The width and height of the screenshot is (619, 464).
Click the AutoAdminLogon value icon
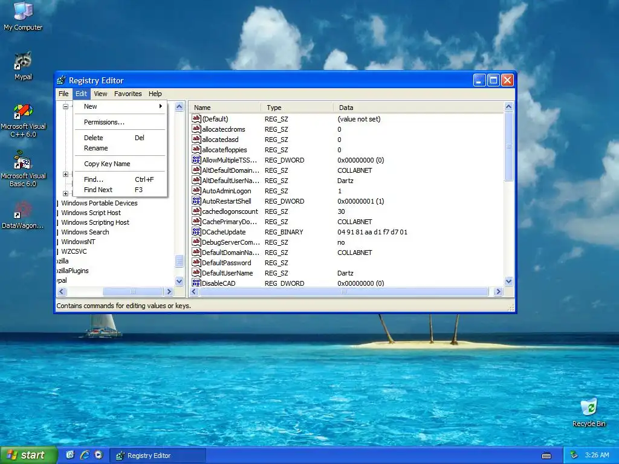click(196, 190)
